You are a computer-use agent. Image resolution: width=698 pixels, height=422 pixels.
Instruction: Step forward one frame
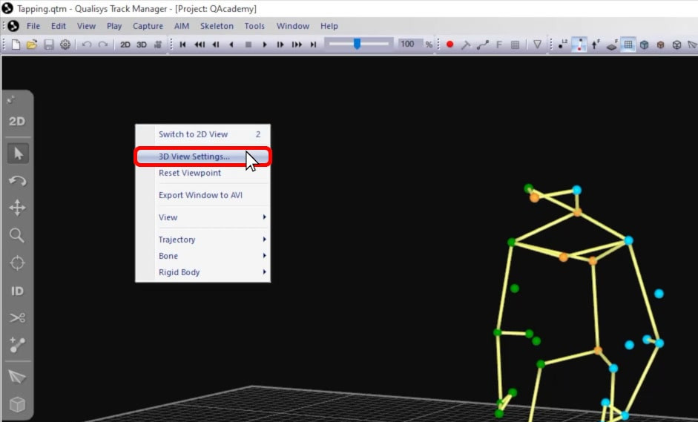click(x=280, y=44)
